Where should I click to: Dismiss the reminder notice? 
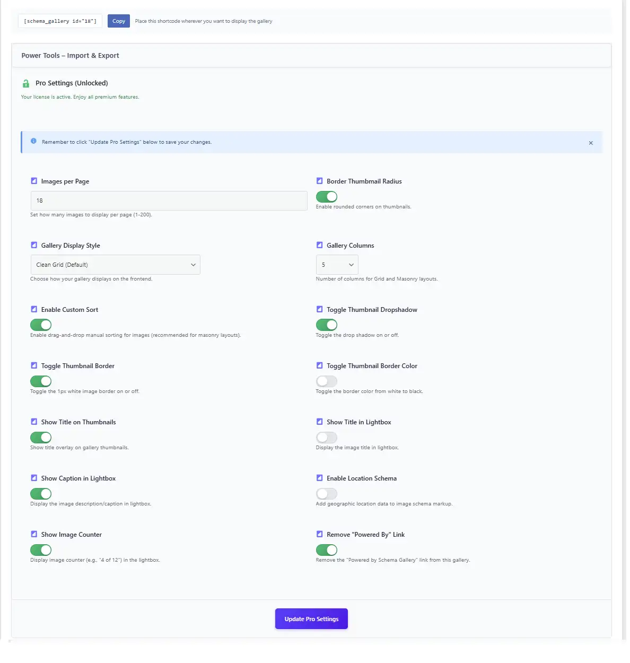pyautogui.click(x=591, y=143)
